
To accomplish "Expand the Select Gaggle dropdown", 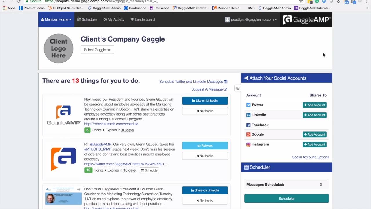I will [x=97, y=50].
